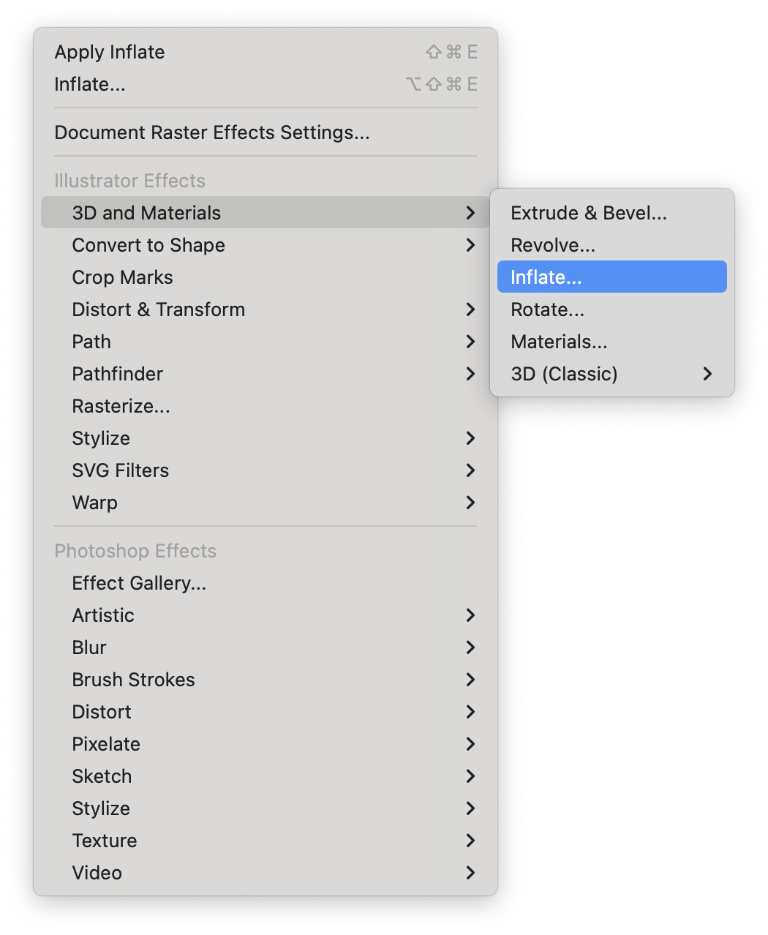Open the top-level Inflate... effect entry

(266, 84)
